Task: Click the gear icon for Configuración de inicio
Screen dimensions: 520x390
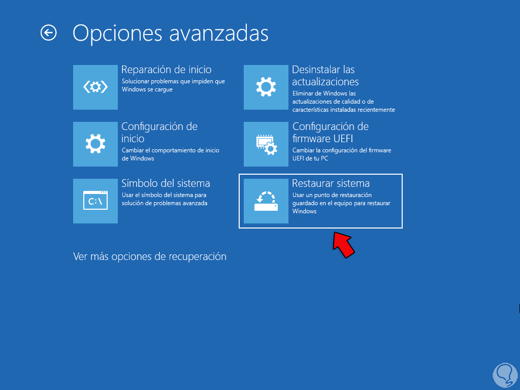Action: point(95,144)
